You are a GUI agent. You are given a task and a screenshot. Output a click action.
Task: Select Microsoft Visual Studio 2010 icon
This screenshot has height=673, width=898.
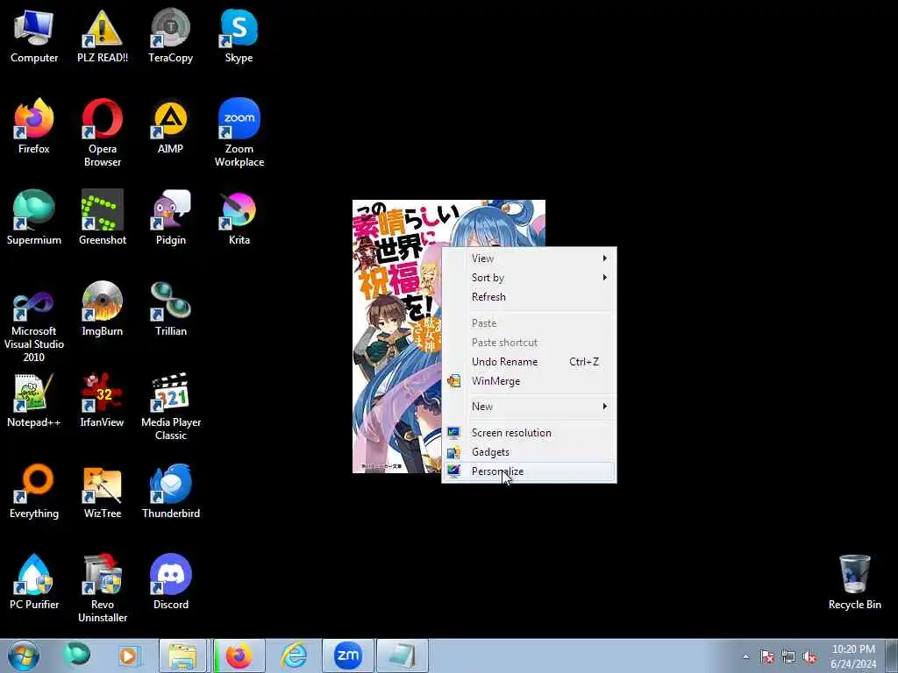tap(34, 322)
